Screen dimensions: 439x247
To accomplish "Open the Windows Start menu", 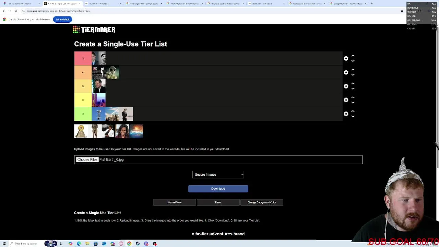I will [4, 244].
